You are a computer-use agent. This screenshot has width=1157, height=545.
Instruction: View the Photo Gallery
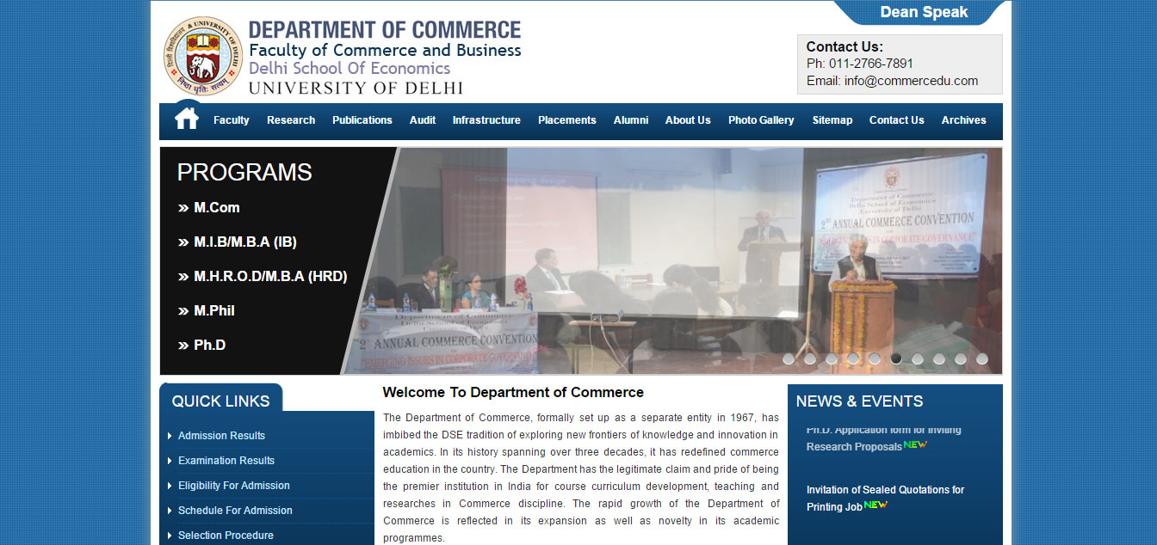coord(761,120)
